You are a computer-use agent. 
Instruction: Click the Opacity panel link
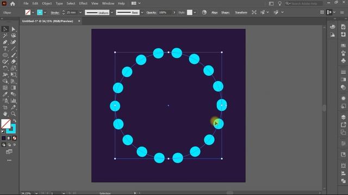[x=151, y=12]
